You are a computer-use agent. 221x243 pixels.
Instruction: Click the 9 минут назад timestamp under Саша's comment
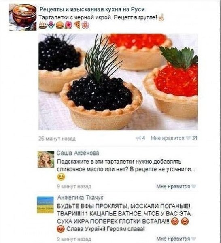point(74,186)
